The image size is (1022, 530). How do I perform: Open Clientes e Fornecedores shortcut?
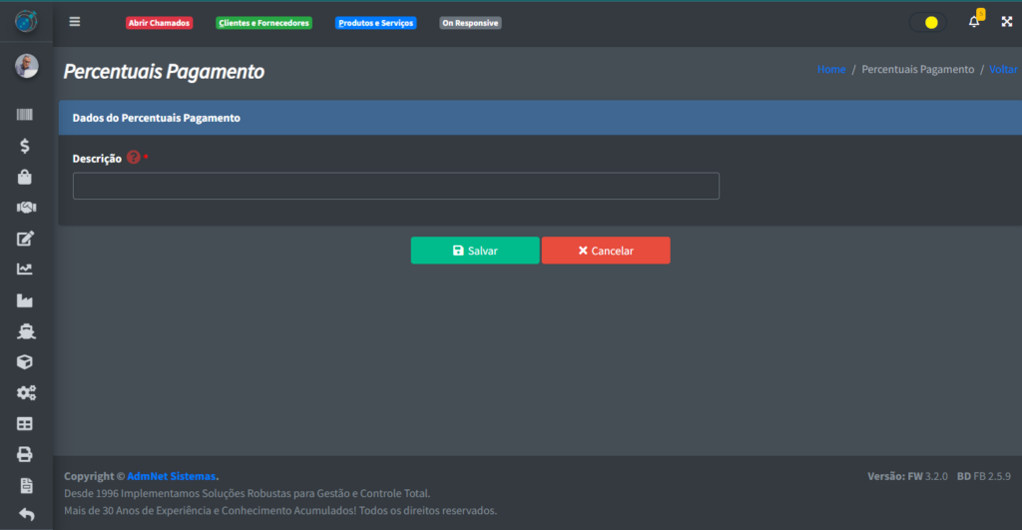pos(263,23)
